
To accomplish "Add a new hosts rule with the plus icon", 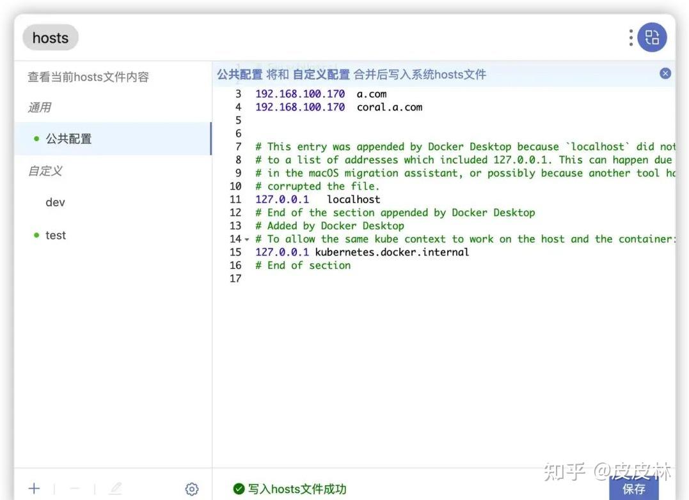I will pos(33,488).
